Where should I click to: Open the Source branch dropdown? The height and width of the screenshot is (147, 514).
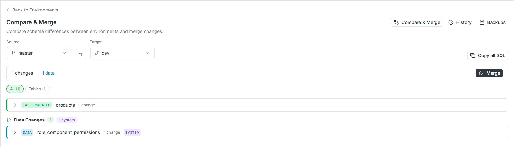pos(39,53)
